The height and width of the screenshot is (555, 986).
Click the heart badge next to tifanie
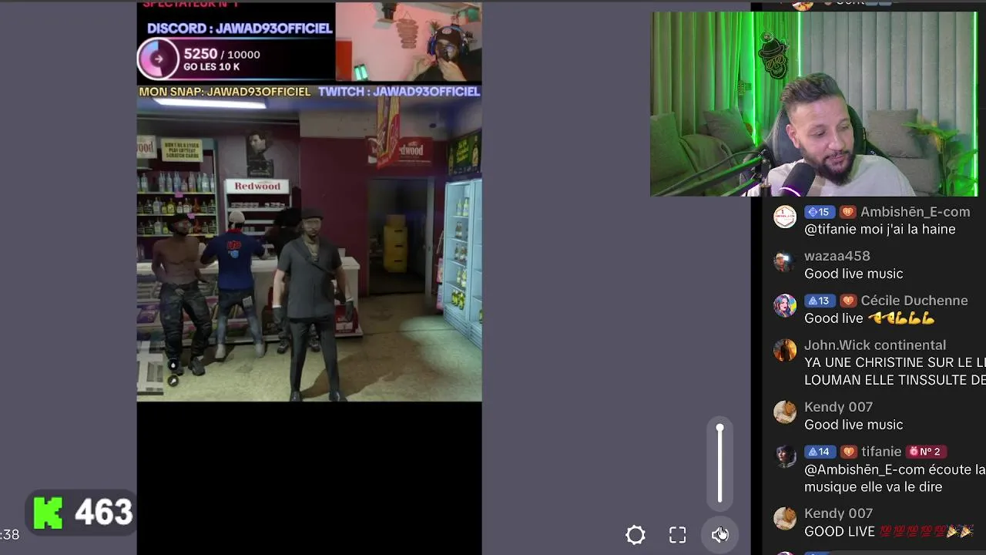tap(847, 452)
